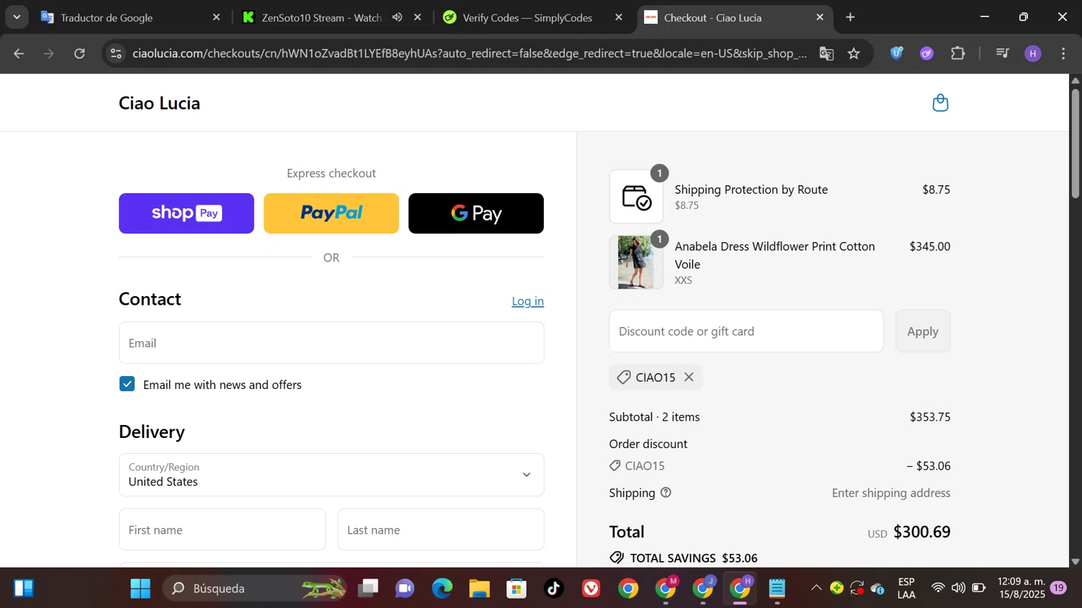The height and width of the screenshot is (608, 1082).
Task: Open the Bitwarden shield extension
Action: [x=897, y=53]
